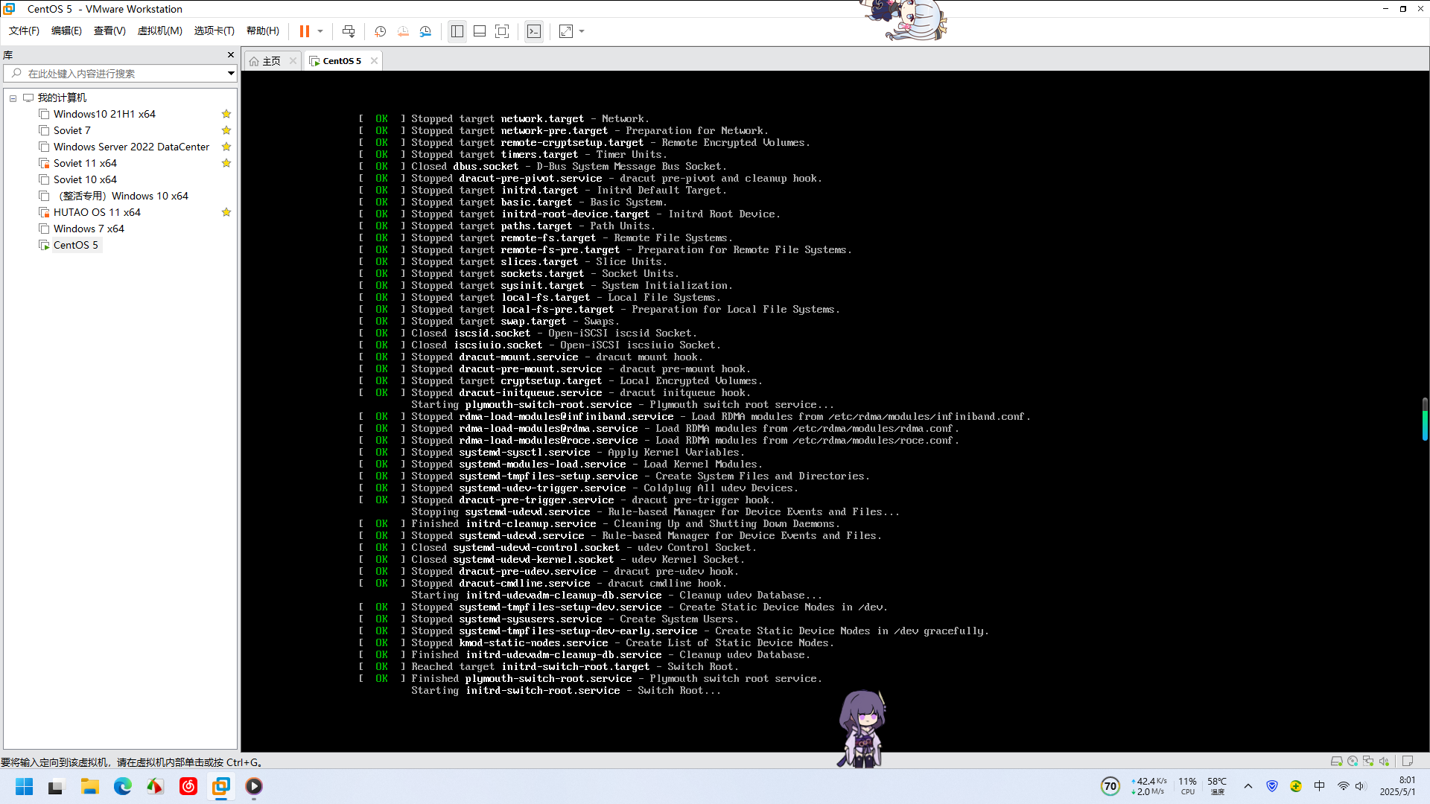The width and height of the screenshot is (1430, 804).
Task: Switch the 中 input method indicator
Action: [x=1320, y=786]
